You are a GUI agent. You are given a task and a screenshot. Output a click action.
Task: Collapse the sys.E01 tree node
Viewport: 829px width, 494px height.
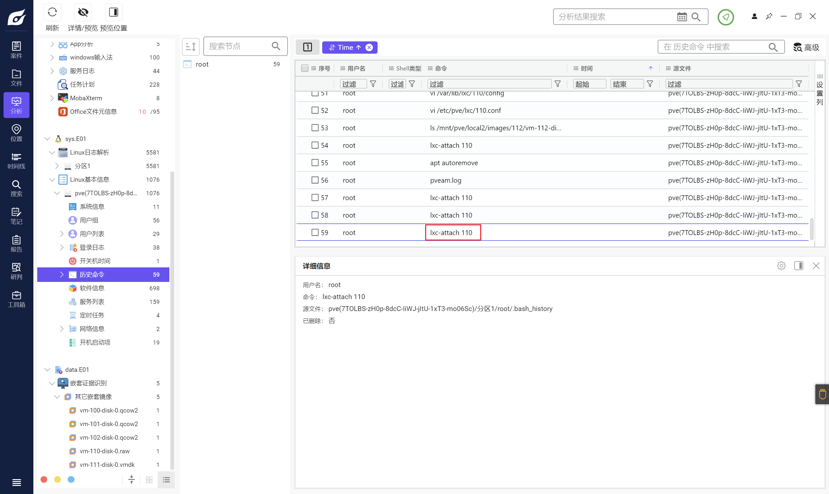(x=47, y=138)
